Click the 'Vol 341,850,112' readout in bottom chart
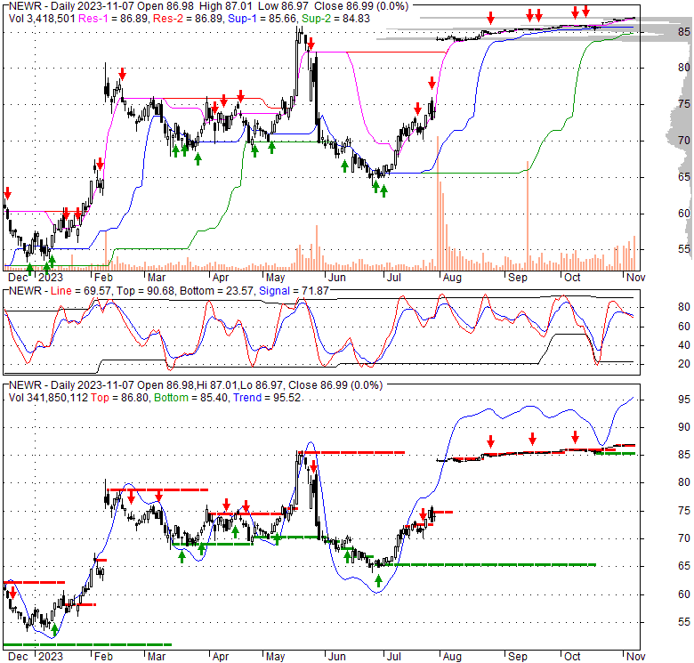This screenshot has height=663, width=694. pos(48,398)
